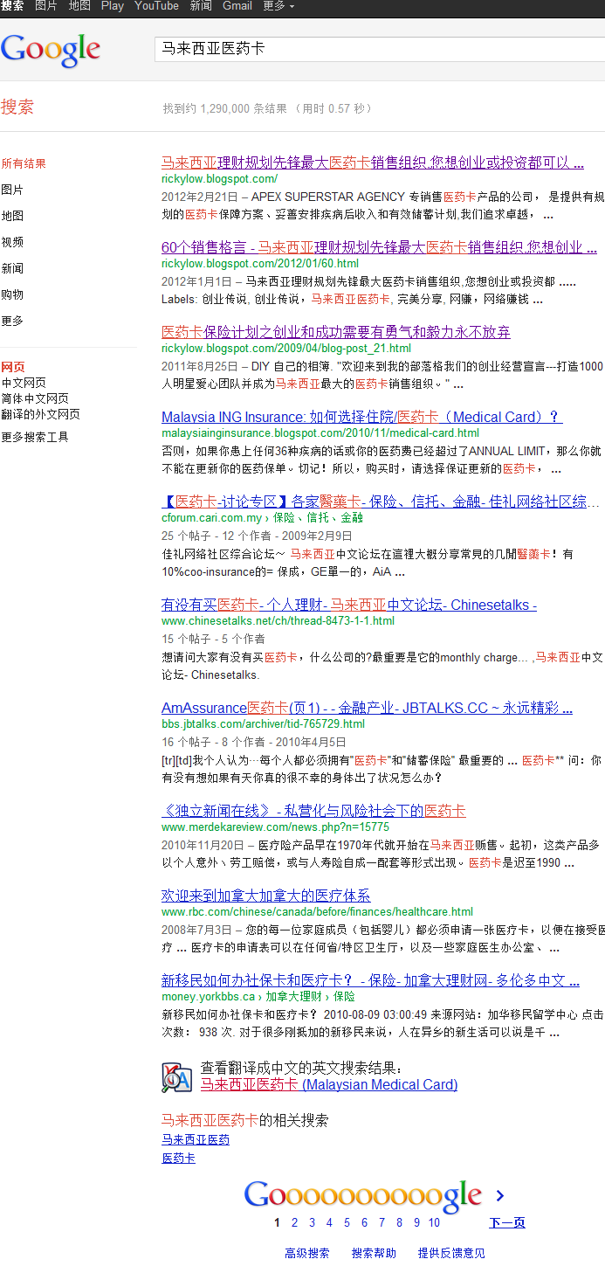Screen dimensions: 605x1273
Task: Choose 简体中文网页 filter
Action: (x=35, y=398)
